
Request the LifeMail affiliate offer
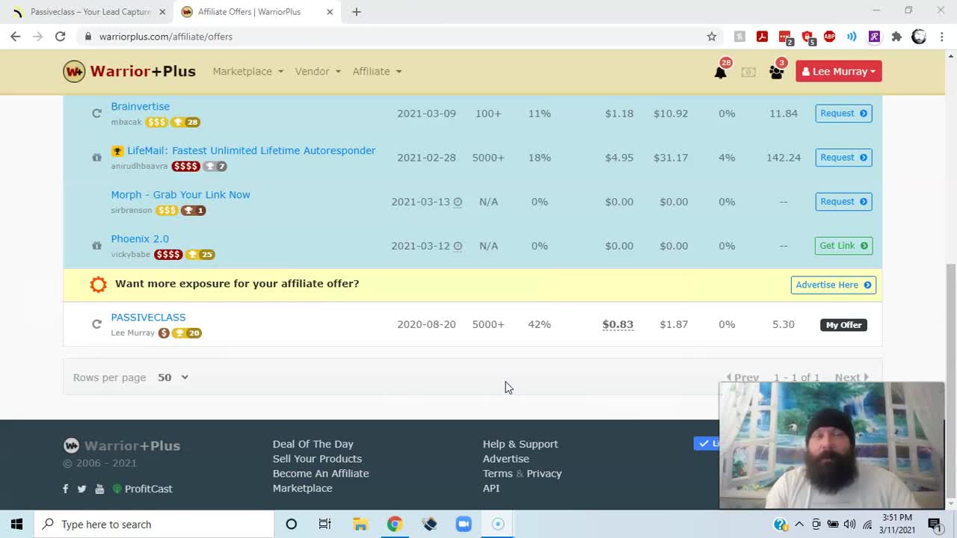click(x=843, y=158)
